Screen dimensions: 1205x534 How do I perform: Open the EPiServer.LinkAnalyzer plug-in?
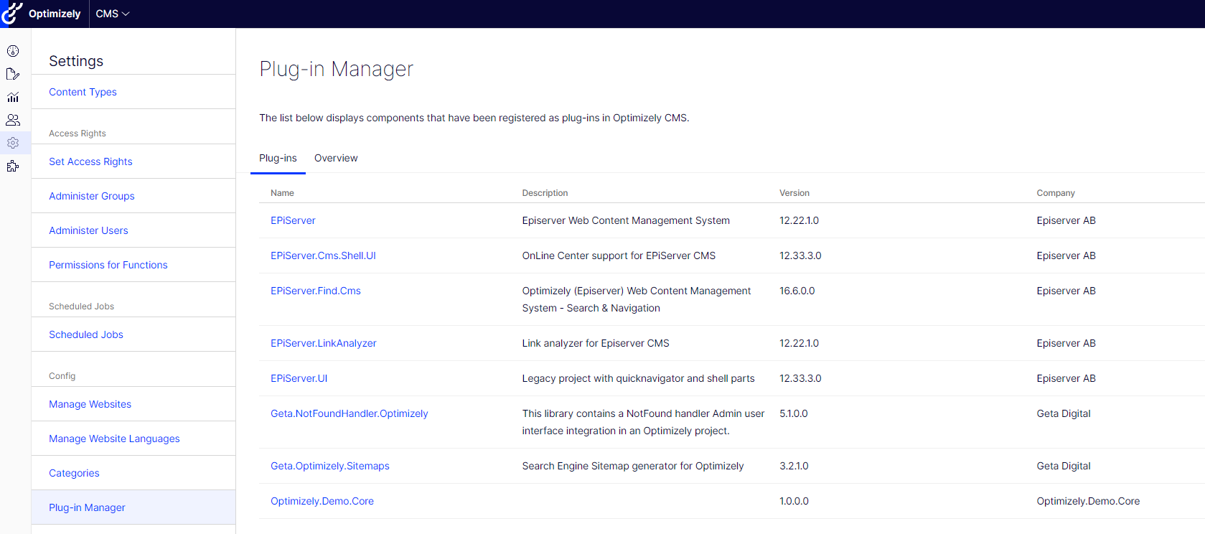(324, 343)
